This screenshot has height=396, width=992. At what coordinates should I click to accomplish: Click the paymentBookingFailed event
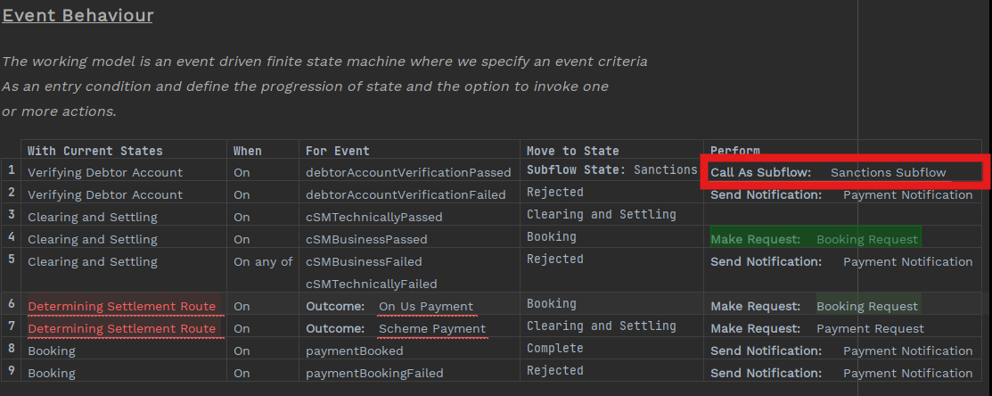click(373, 373)
